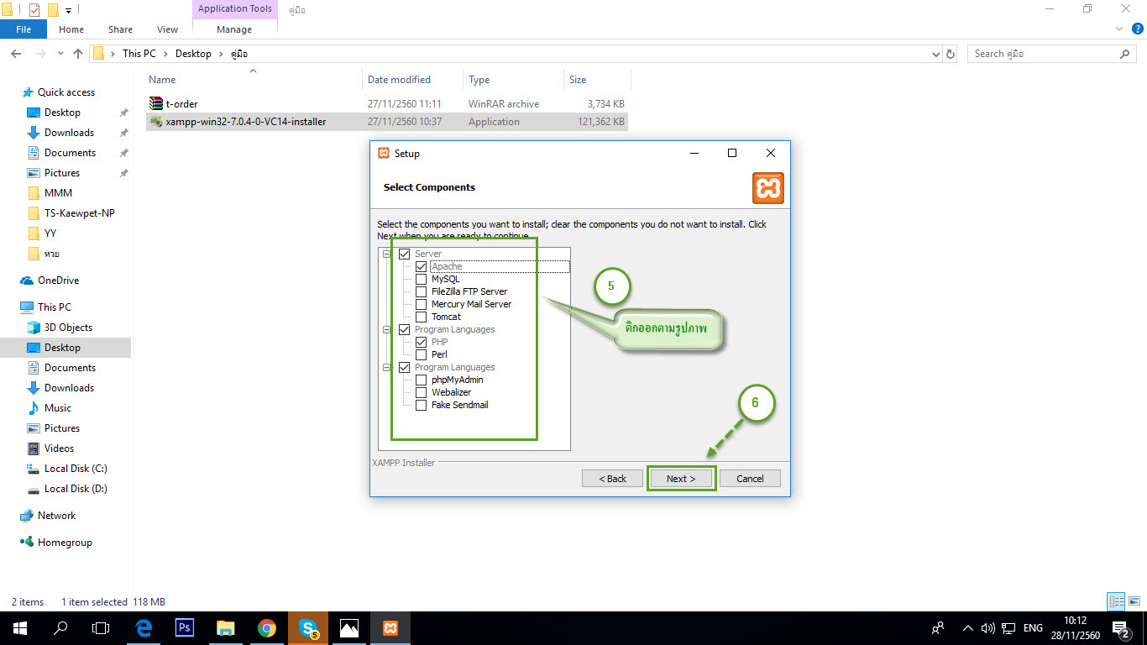Enable the Mercury Mail Server checkbox
The height and width of the screenshot is (645, 1147).
(422, 304)
